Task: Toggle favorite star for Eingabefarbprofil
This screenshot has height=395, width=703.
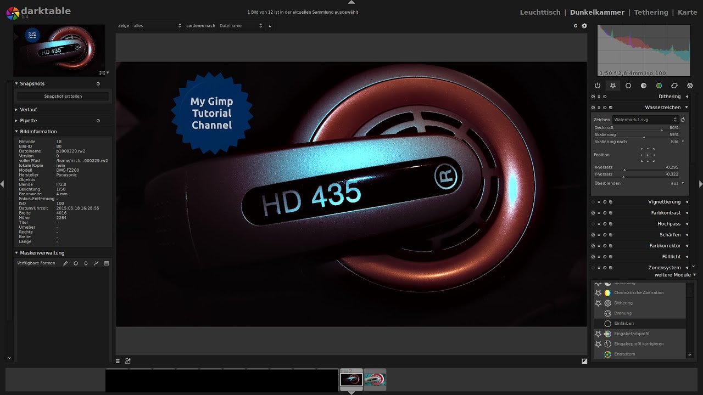Action: click(598, 334)
